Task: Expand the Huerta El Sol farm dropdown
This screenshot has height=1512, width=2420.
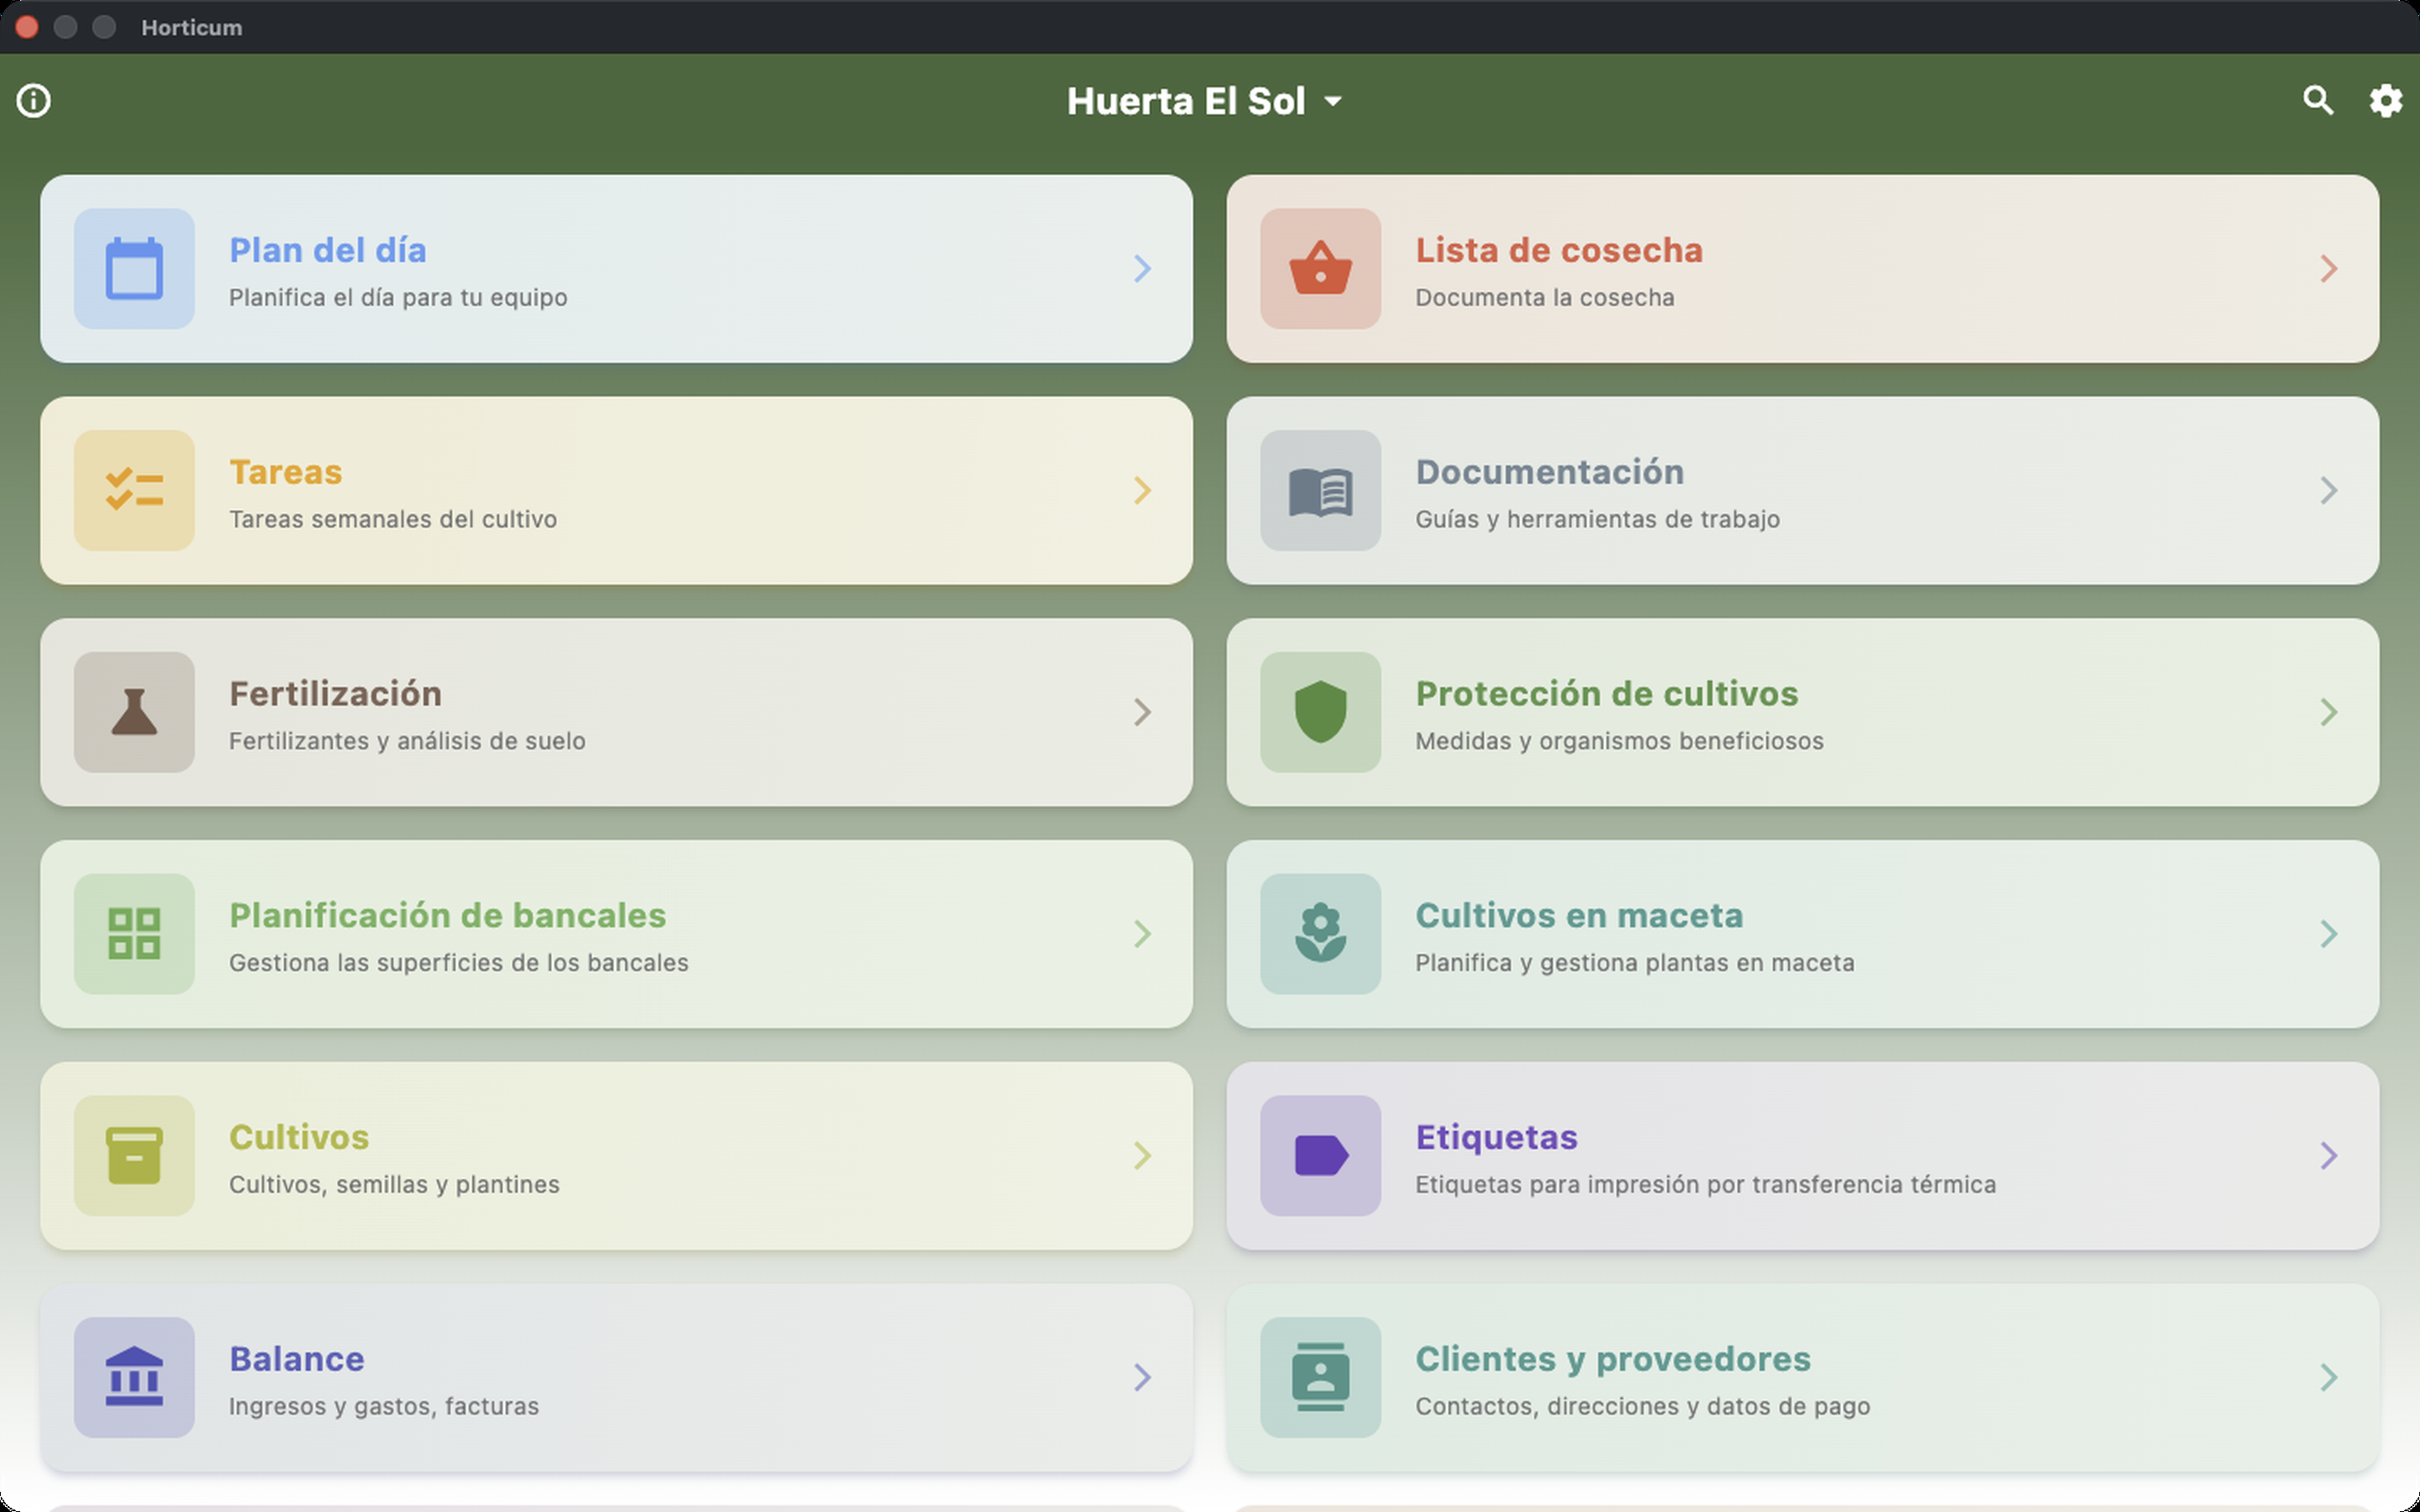Action: click(x=1205, y=101)
